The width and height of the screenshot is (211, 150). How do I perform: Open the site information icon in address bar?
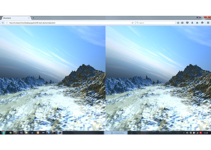point(7,23)
